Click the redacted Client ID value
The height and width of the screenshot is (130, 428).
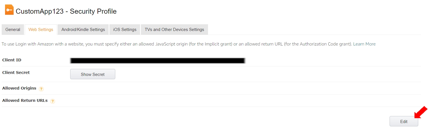[157, 60]
